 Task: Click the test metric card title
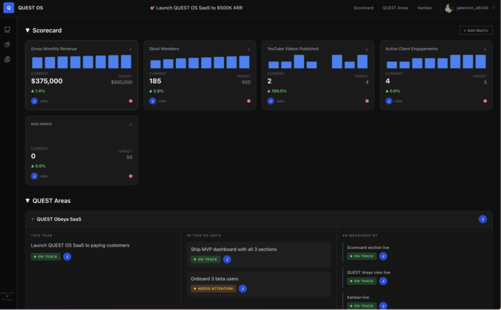[x=42, y=124]
